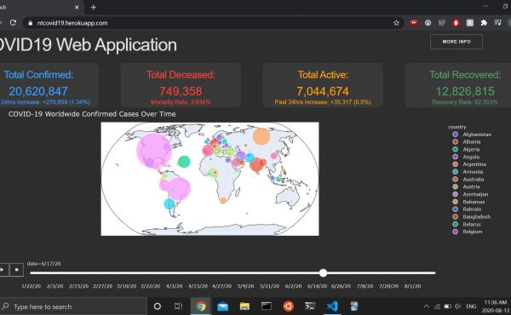Open a new browser tab

pyautogui.click(x=94, y=7)
